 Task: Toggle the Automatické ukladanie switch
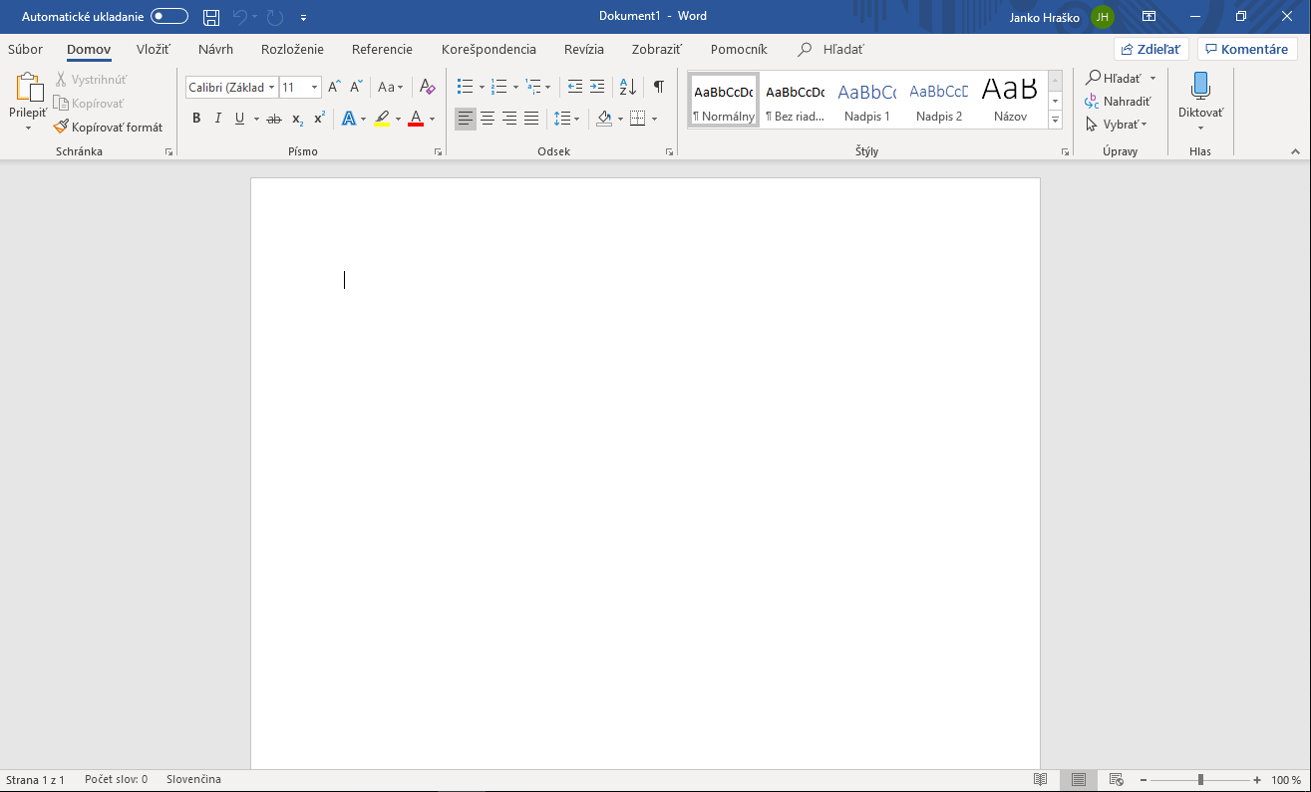[x=169, y=17]
